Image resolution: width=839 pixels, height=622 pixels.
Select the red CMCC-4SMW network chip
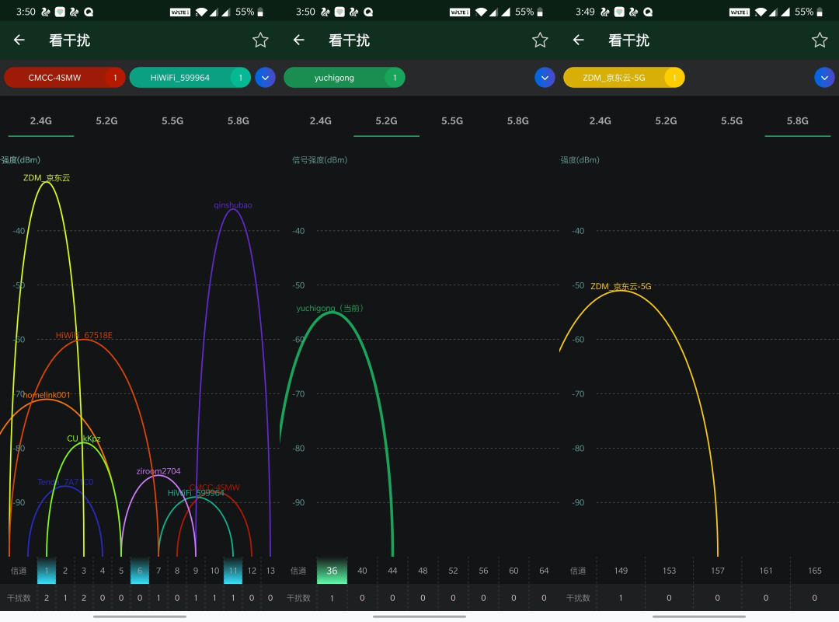pos(64,78)
